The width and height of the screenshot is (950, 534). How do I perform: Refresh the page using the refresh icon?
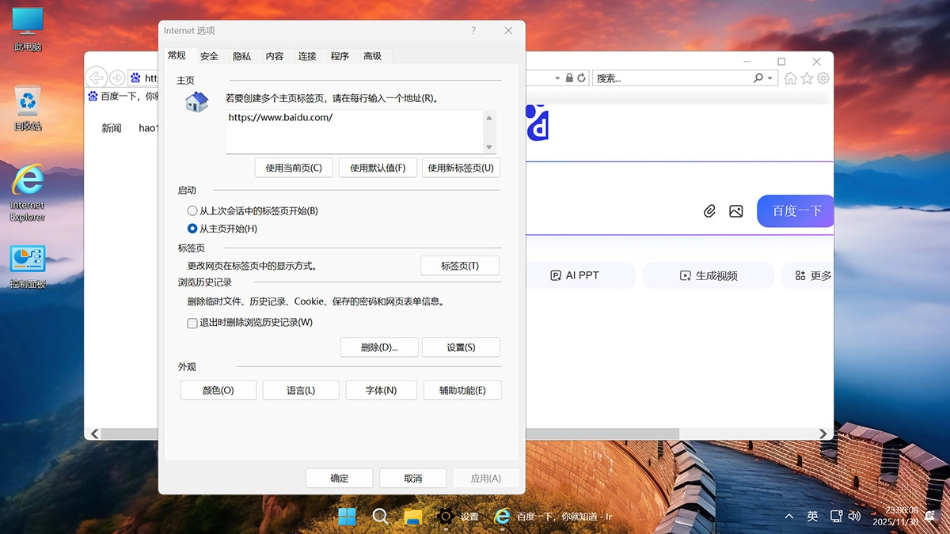coord(581,78)
